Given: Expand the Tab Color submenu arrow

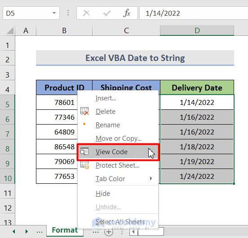Looking at the screenshot, I should click(x=151, y=178).
